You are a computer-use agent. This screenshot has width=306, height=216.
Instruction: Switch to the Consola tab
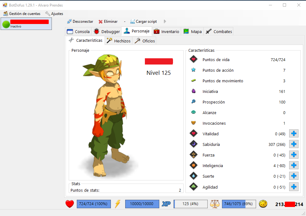[78, 31]
